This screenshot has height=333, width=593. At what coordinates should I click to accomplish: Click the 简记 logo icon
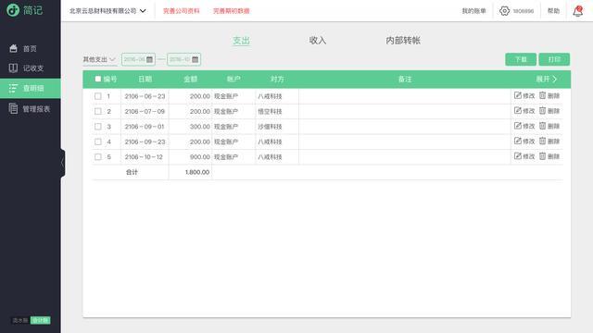pyautogui.click(x=13, y=10)
